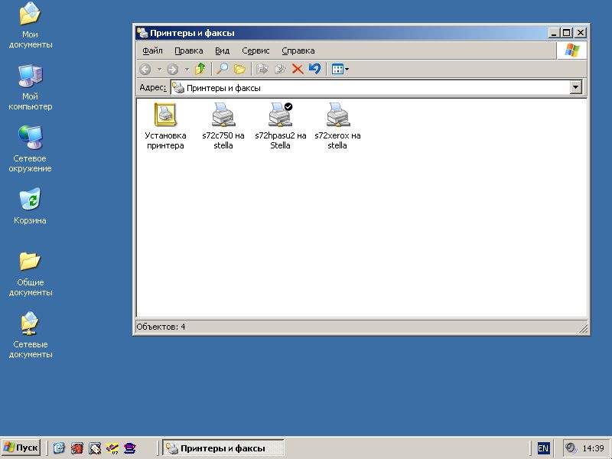Open the Сервис menu
This screenshot has height=459, width=612.
pos(256,50)
